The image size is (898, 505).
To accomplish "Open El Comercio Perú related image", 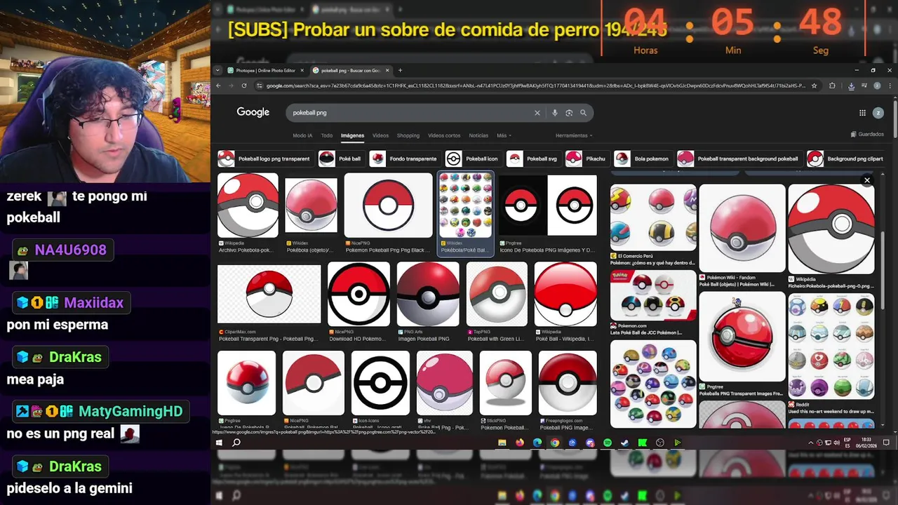I will click(653, 217).
